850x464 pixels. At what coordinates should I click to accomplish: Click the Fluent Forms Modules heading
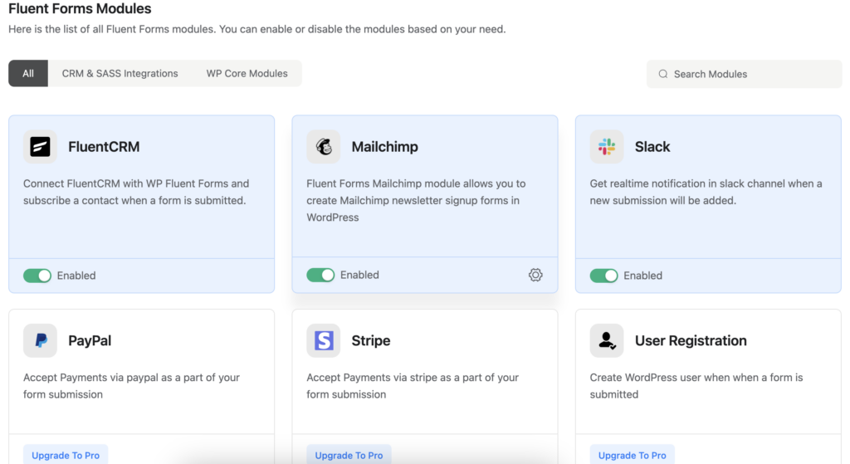80,8
